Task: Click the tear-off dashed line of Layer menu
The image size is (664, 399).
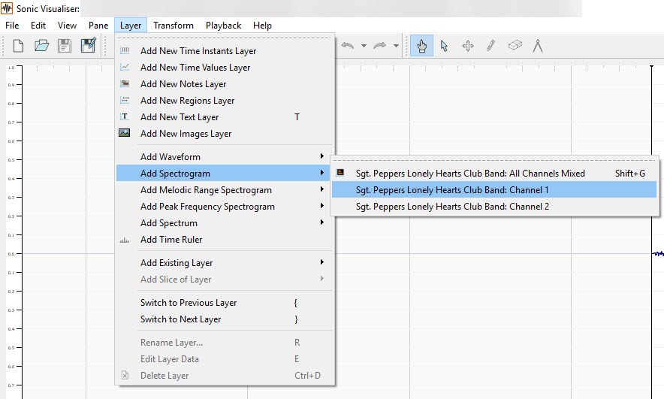Action: click(x=224, y=38)
